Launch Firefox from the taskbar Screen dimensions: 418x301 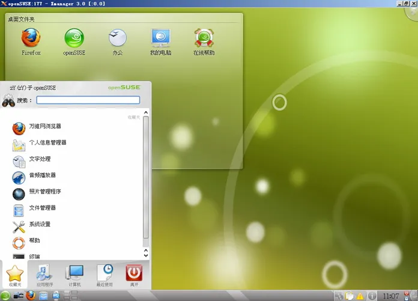31,296
